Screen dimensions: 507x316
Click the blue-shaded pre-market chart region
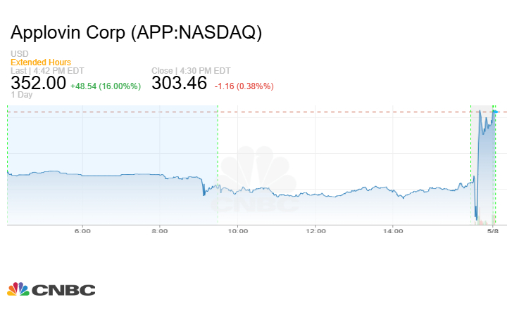click(113, 140)
